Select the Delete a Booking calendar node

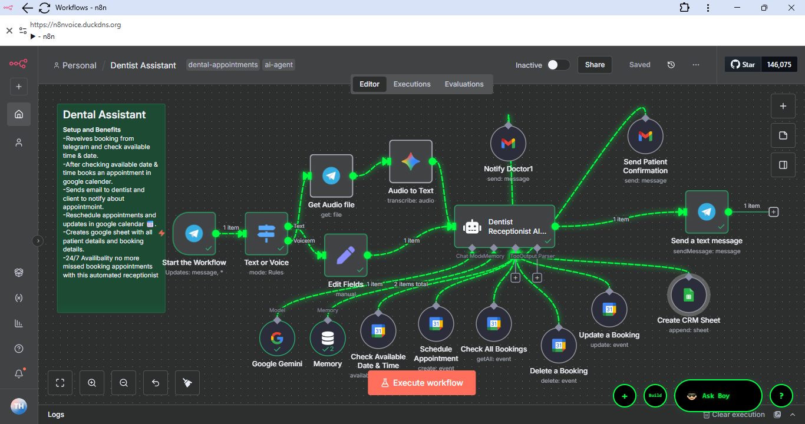click(x=559, y=345)
